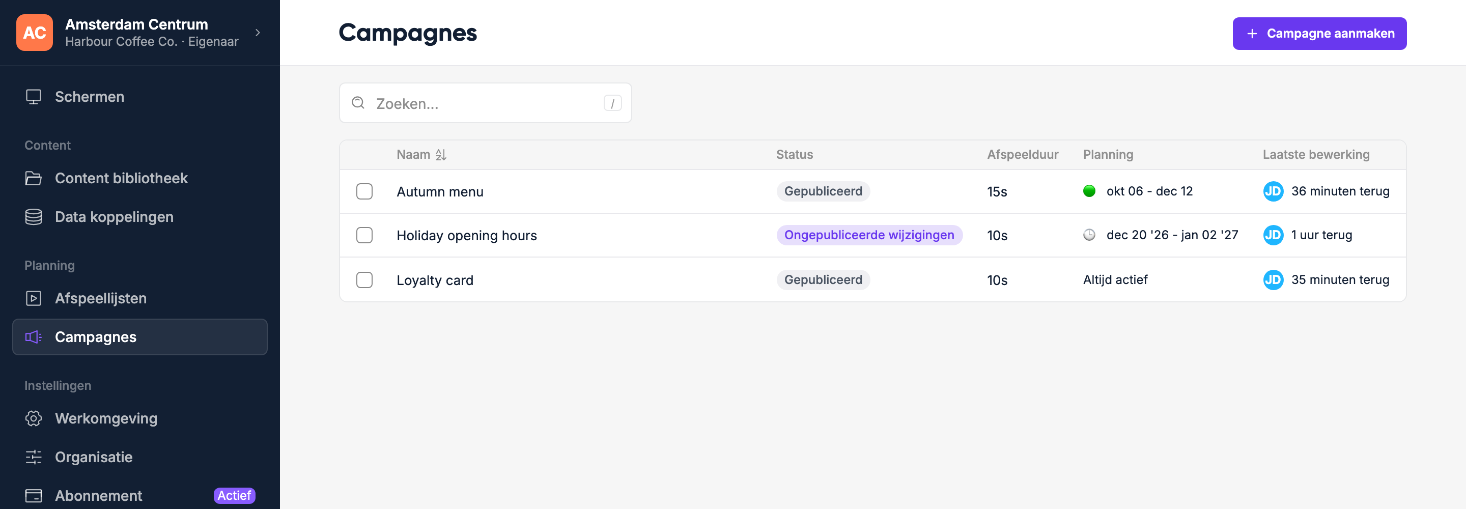Click Campagne aanmaken button

(1319, 34)
